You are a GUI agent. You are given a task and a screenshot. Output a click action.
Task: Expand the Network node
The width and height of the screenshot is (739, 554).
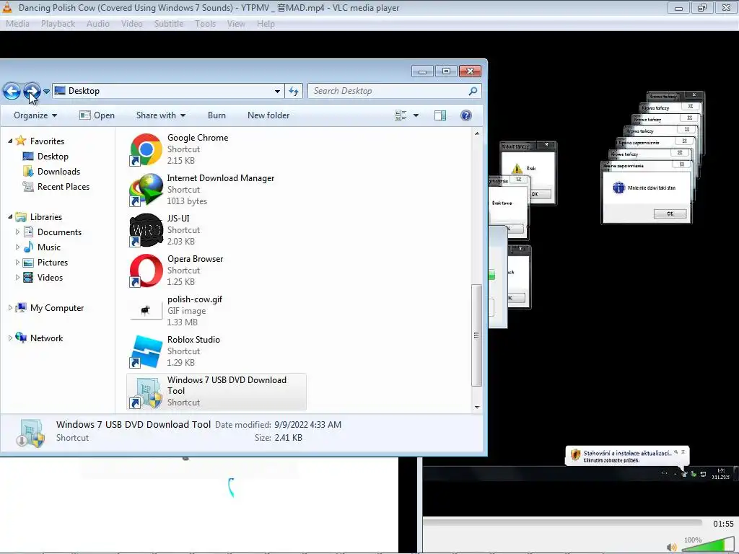(10, 338)
